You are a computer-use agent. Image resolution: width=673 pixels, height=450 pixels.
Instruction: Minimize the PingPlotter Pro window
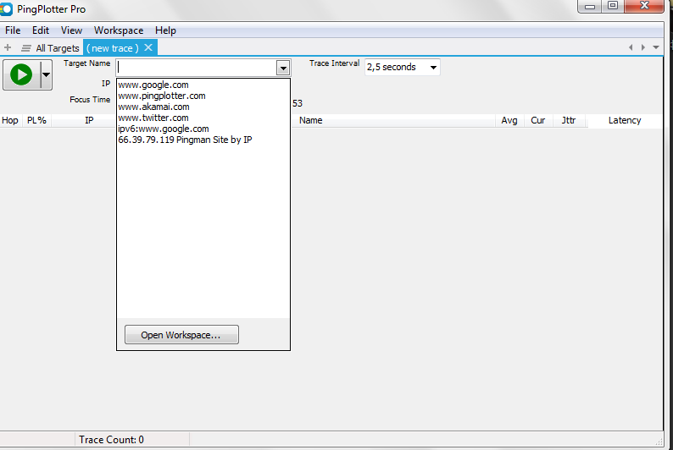590,7
